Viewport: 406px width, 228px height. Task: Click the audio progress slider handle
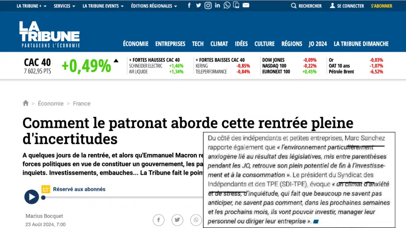tap(43, 197)
